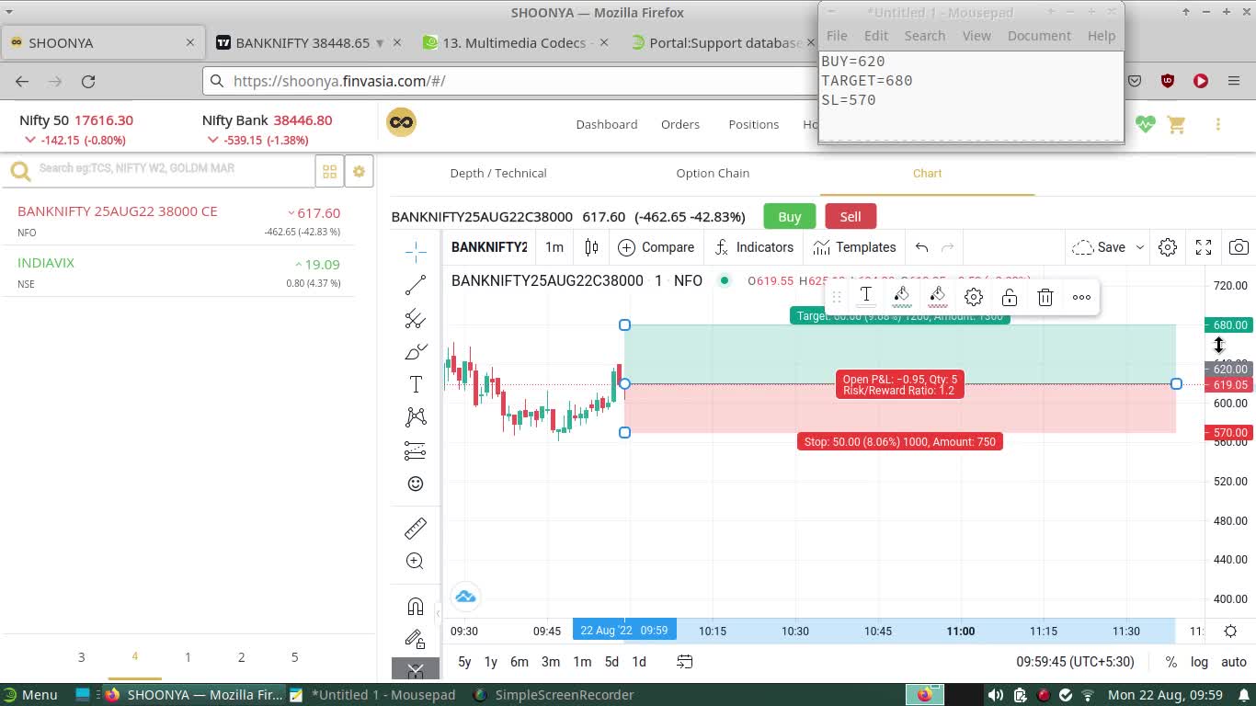Change the second fill color bucket
This screenshot has height=706, width=1256.
pyautogui.click(x=938, y=297)
